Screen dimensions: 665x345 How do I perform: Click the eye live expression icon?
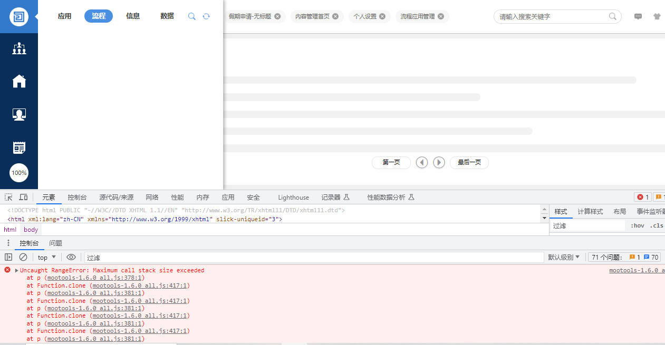[x=71, y=257]
